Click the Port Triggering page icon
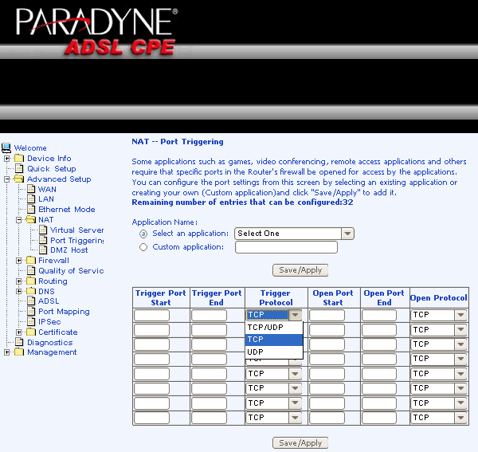The width and height of the screenshot is (478, 452). coord(43,240)
